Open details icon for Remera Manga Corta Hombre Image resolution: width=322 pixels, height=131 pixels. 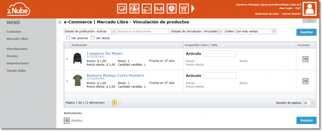(x=306, y=81)
